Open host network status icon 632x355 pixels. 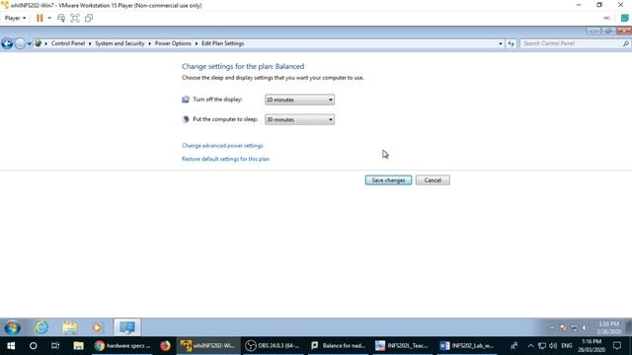coord(542,346)
